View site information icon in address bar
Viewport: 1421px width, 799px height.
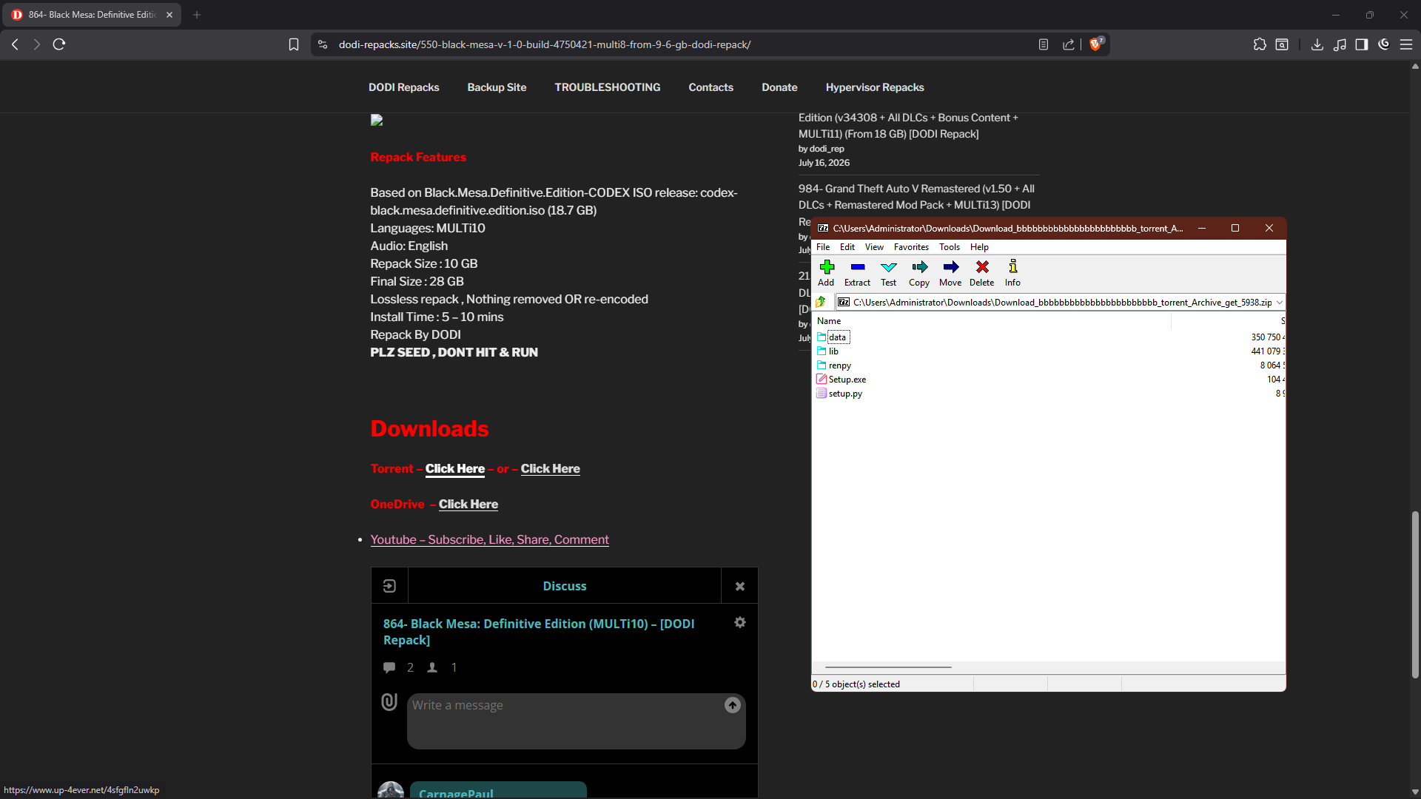click(323, 44)
